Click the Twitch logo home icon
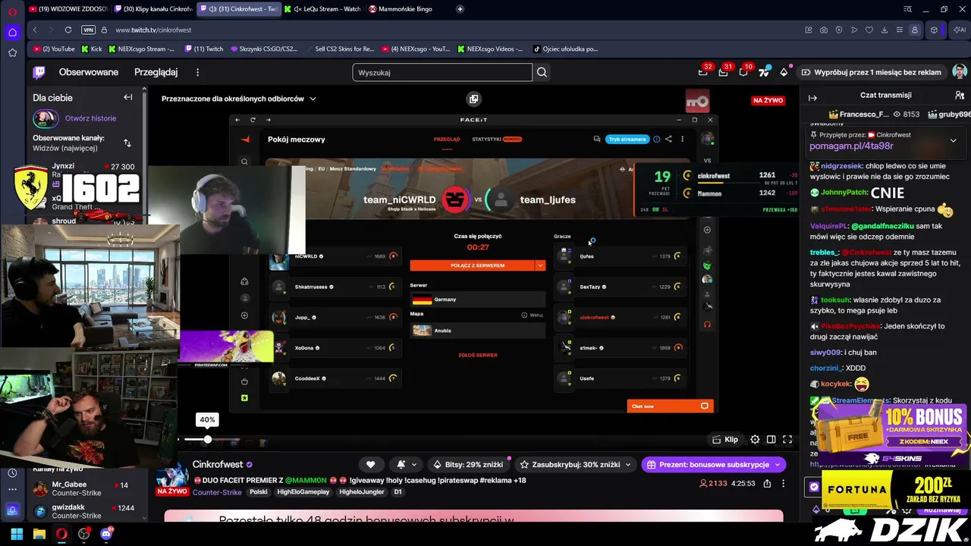Screen dimensions: 971x546 pos(39,72)
